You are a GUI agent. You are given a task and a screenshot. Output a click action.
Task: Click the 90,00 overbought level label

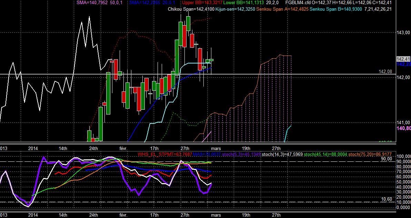[x=387, y=159]
